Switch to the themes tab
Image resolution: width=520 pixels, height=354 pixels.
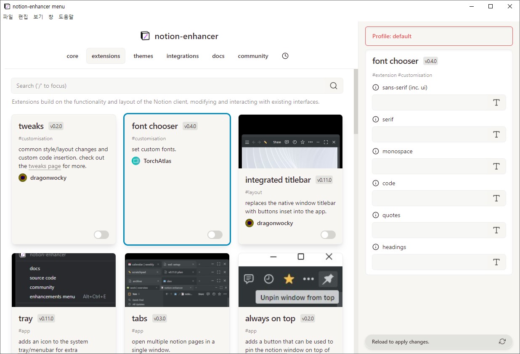tap(143, 56)
